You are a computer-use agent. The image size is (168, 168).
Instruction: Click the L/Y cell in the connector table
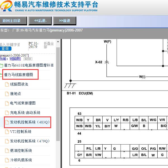(x=116, y=120)
